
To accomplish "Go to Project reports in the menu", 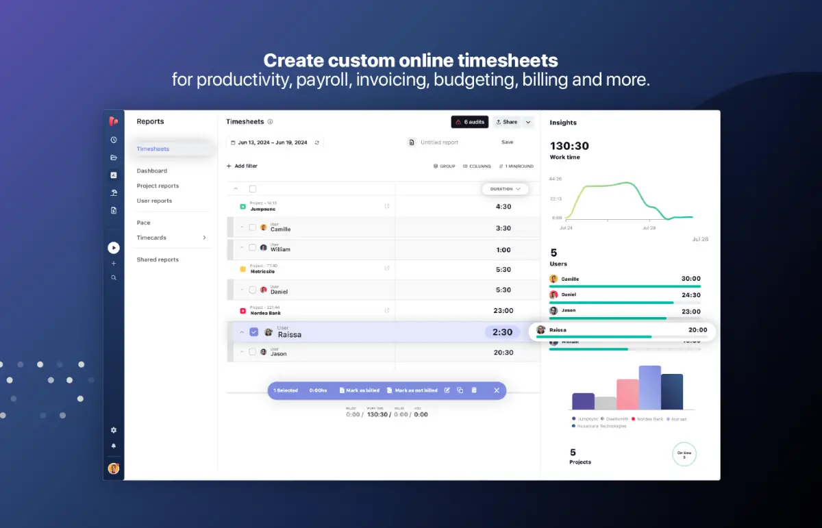I will click(x=158, y=186).
